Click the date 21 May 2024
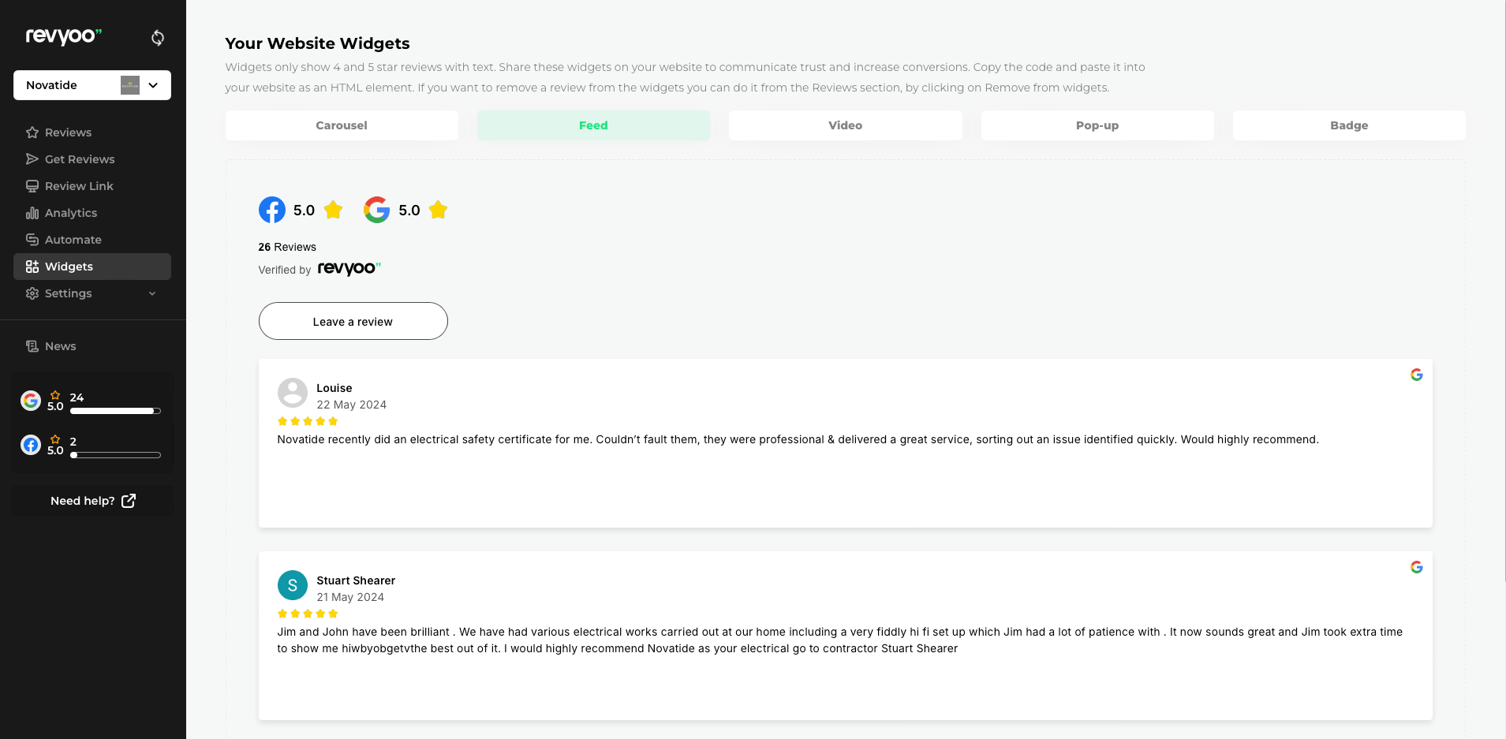 (350, 597)
